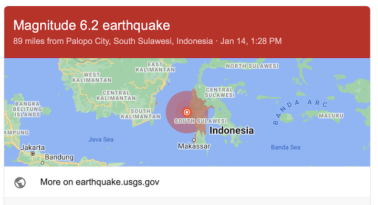Click the Makassar city dot marker

194,140
